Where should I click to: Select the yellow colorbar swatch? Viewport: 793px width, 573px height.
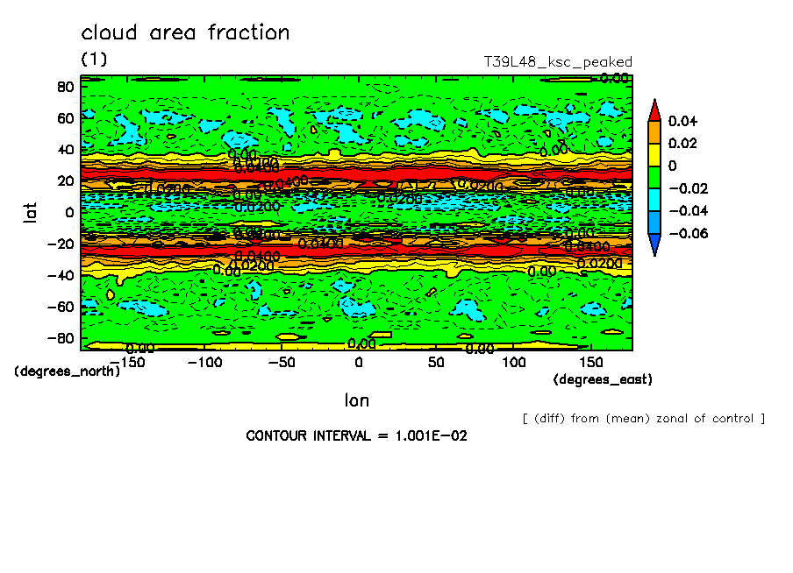point(654,154)
